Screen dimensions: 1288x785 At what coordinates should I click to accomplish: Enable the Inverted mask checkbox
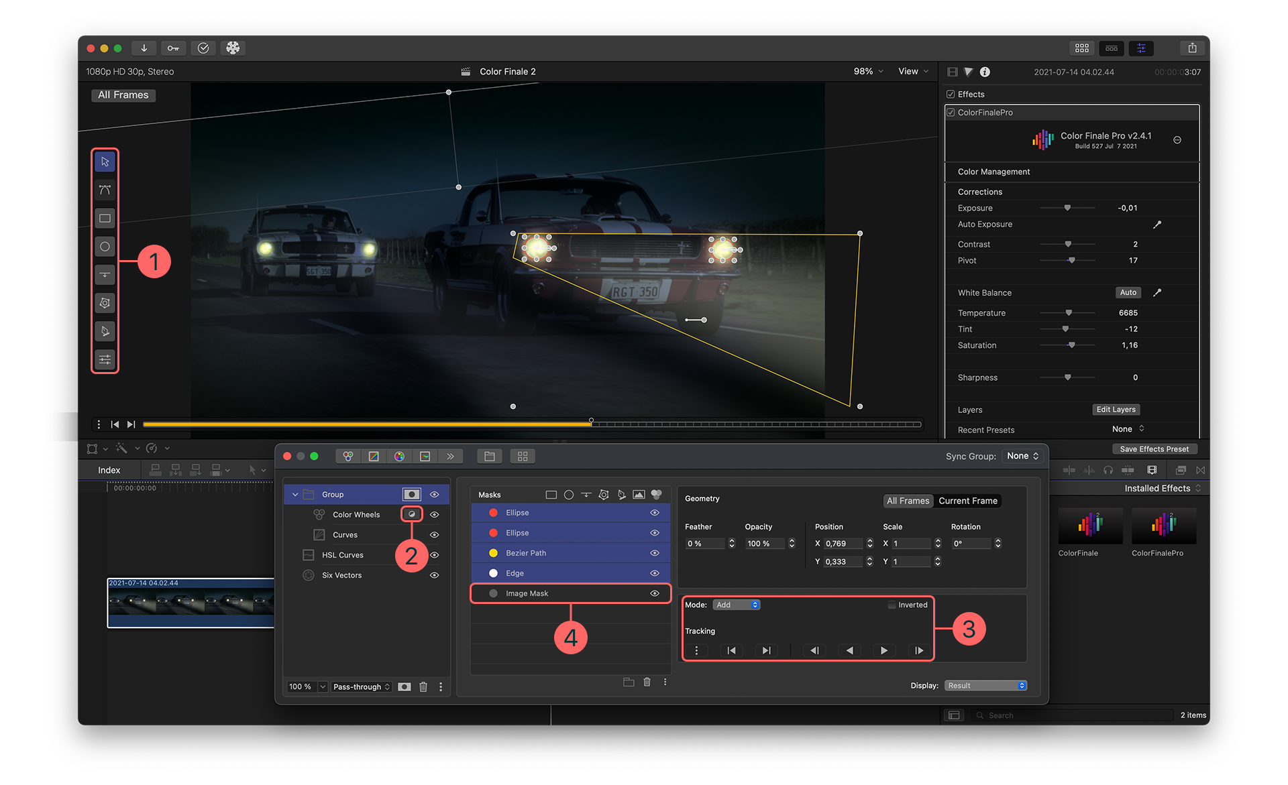pyautogui.click(x=892, y=605)
